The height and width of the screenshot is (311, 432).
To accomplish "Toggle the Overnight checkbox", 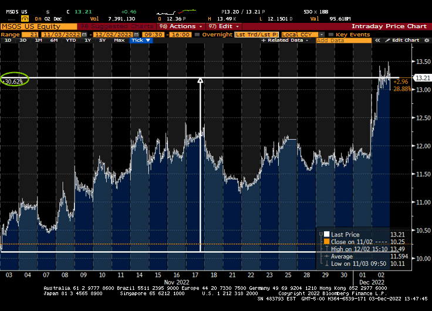I will 197,35.
